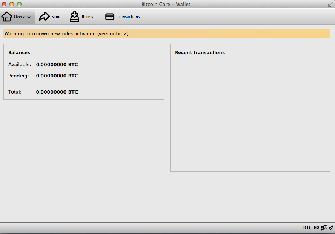335x234 pixels.
Task: Click the "Recent transactions" heading
Action: 200,52
